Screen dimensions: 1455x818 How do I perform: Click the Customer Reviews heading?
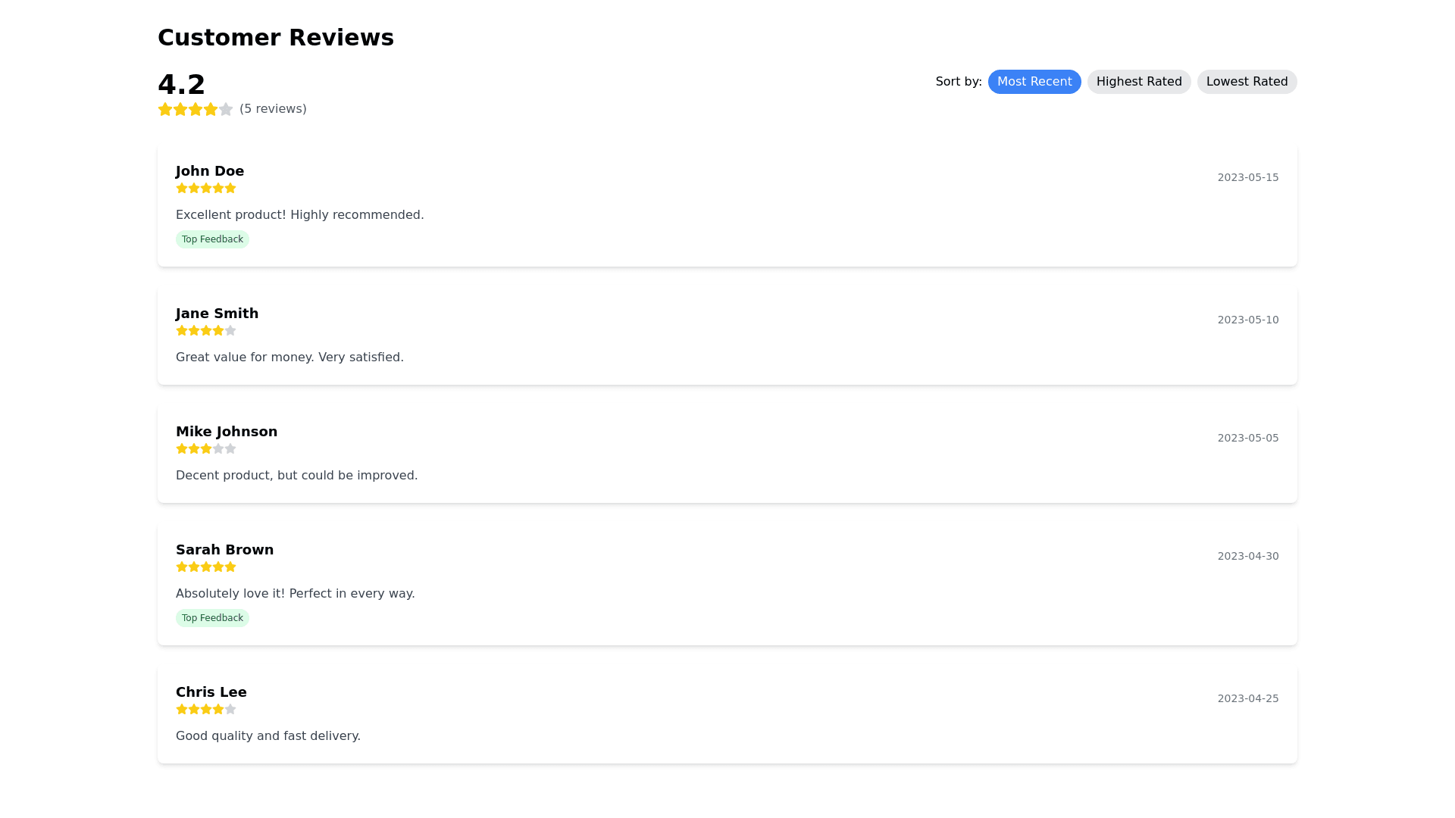tap(276, 38)
